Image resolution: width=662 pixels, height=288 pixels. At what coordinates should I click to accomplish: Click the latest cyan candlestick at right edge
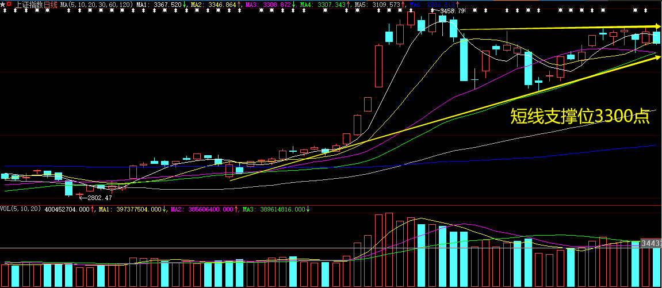coord(656,37)
